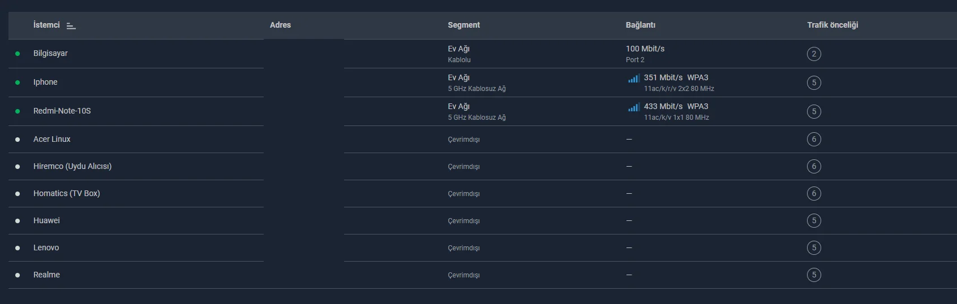This screenshot has height=304, width=957.
Task: Click priority badge in Huawei row
Action: pyautogui.click(x=814, y=221)
